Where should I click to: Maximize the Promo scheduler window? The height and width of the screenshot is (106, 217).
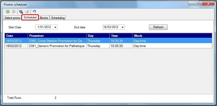[199, 4]
